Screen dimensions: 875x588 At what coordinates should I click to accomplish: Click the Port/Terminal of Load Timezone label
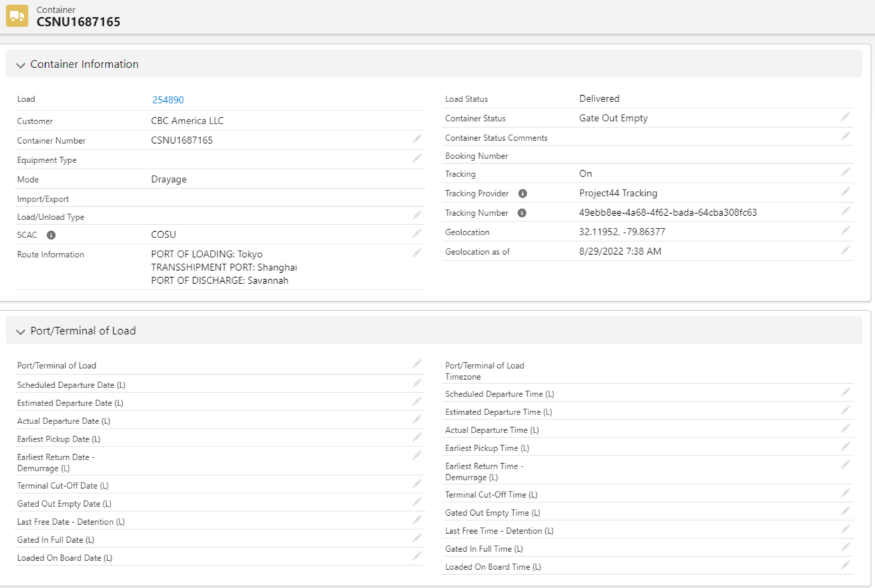(x=485, y=371)
